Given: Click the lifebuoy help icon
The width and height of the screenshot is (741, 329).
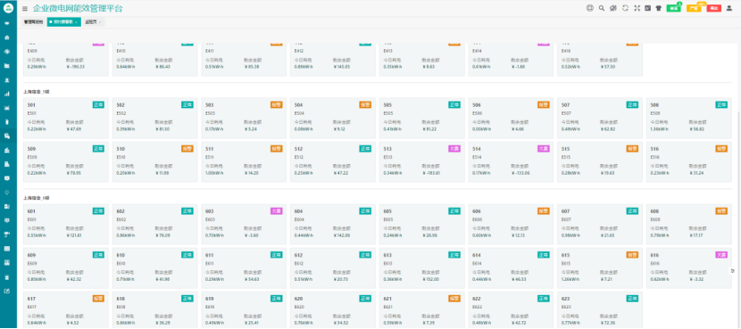Looking at the screenshot, I should pos(589,8).
